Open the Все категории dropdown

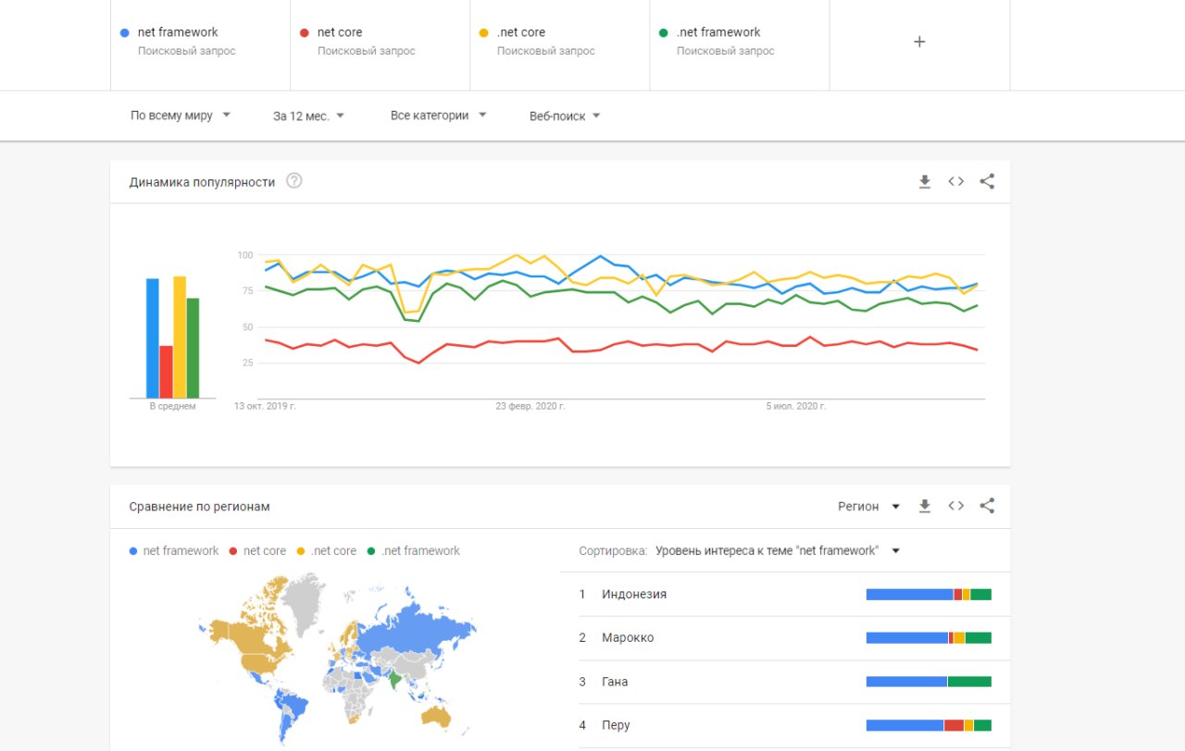(x=439, y=116)
